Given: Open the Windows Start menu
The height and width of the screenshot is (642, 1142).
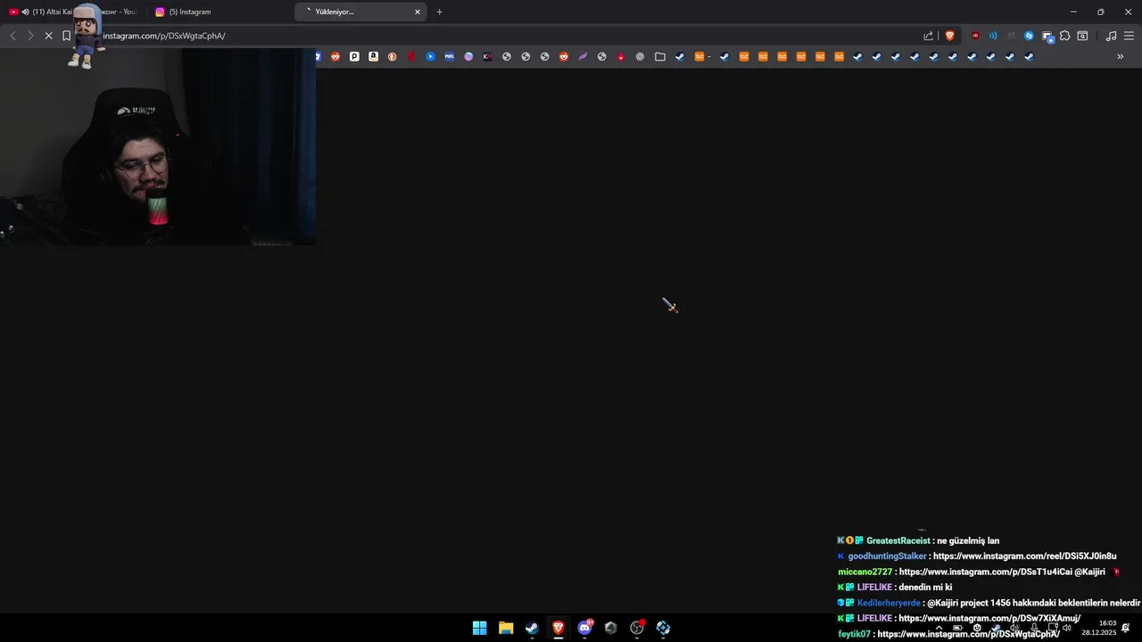Looking at the screenshot, I should tap(479, 628).
